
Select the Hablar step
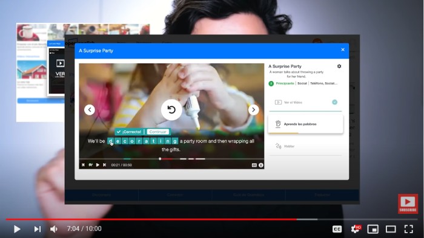point(305,146)
